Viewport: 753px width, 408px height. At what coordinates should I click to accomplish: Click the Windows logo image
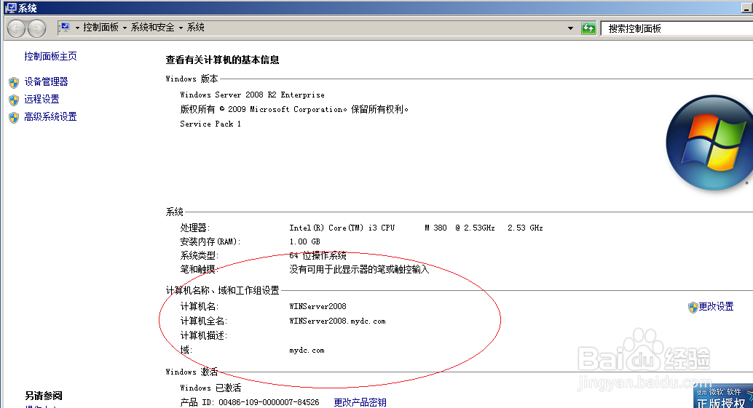coord(709,143)
